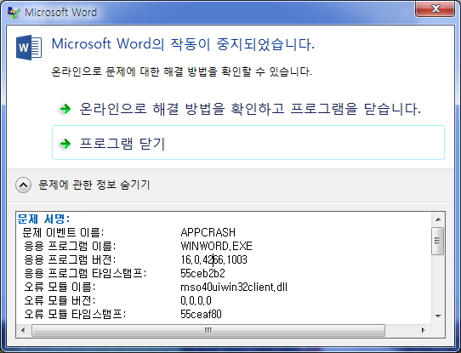Click the 응용 프로그램 이름 label
The height and width of the screenshot is (353, 461).
pos(70,246)
